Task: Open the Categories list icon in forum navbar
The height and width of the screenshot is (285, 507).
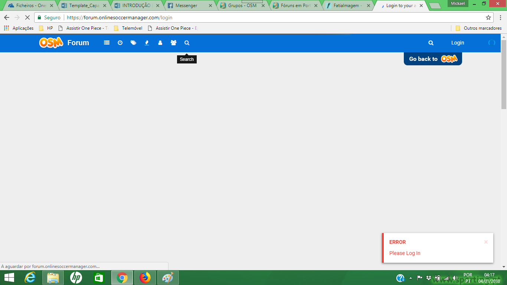Action: tap(107, 43)
